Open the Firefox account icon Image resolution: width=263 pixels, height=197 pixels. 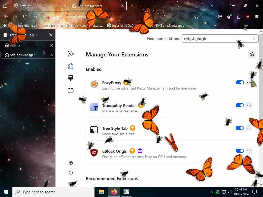point(229,17)
